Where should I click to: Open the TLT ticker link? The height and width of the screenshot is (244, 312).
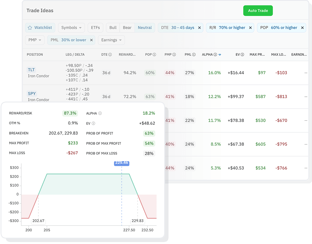point(31,70)
